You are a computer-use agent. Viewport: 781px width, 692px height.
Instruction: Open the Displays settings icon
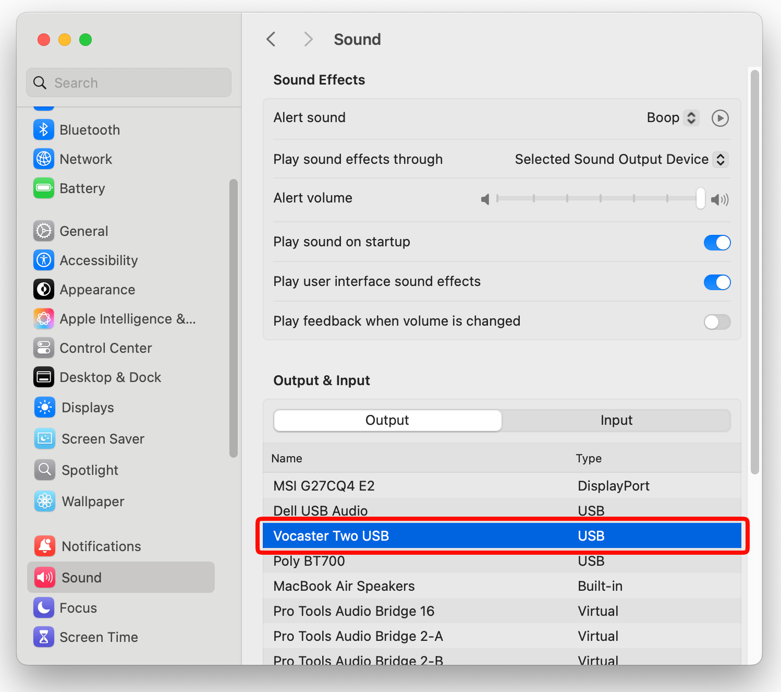click(x=45, y=407)
